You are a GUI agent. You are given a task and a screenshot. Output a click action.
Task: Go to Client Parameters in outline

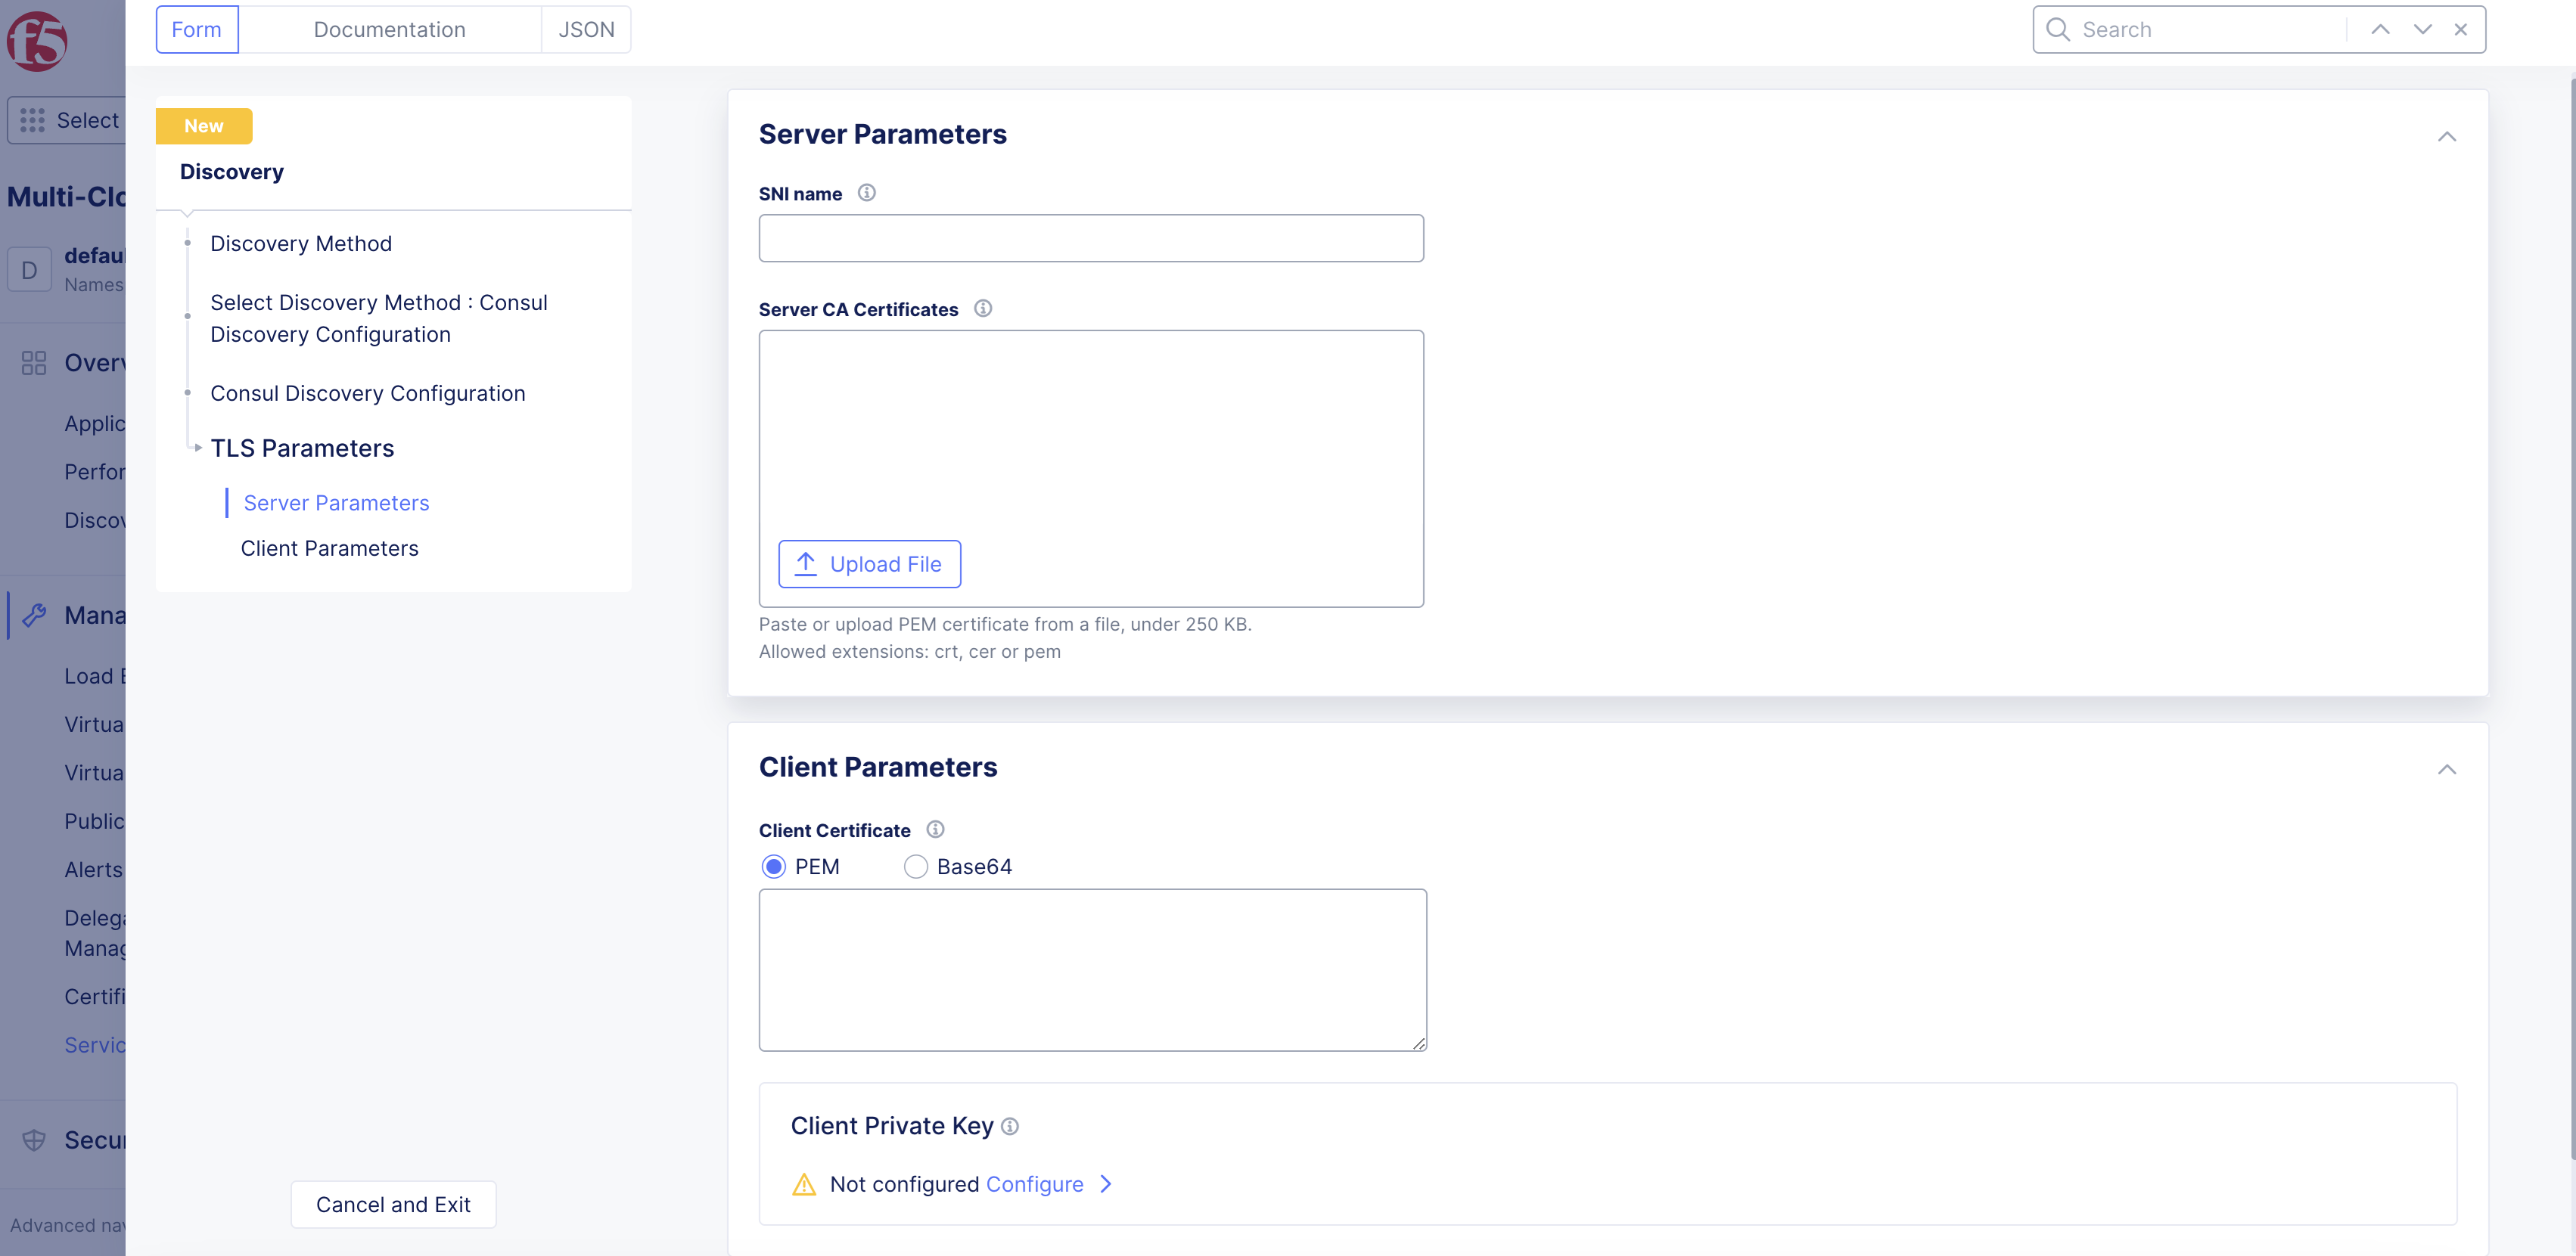click(x=329, y=548)
